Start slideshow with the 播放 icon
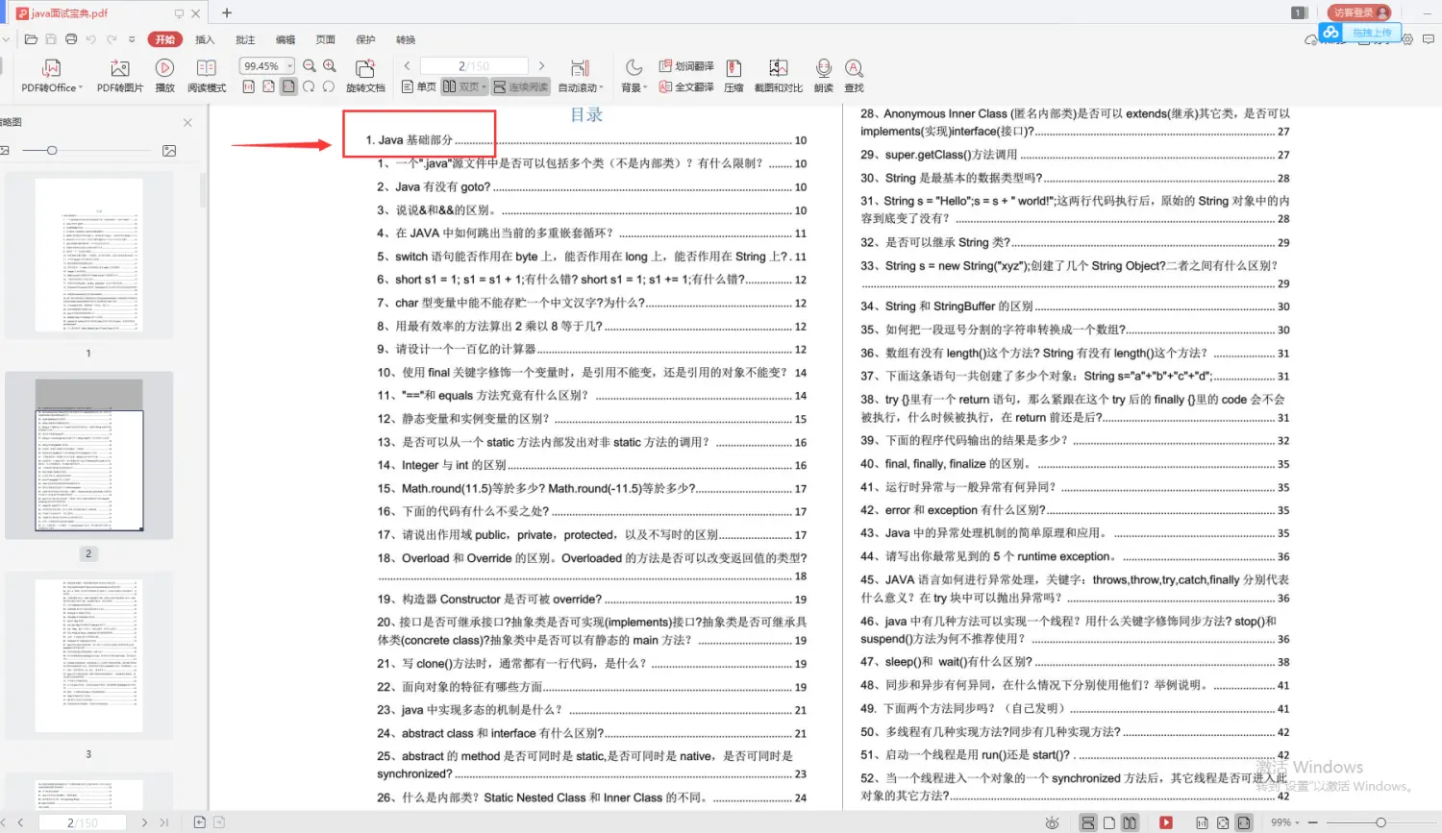Viewport: 1442px width, 833px height. [164, 75]
